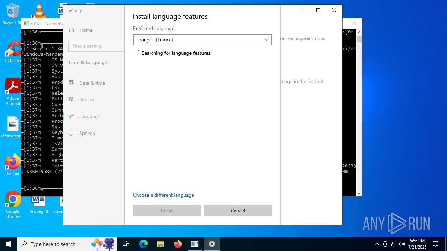The width and height of the screenshot is (447, 251).
Task: Click console window scrollbar down arrow
Action: click(x=359, y=193)
